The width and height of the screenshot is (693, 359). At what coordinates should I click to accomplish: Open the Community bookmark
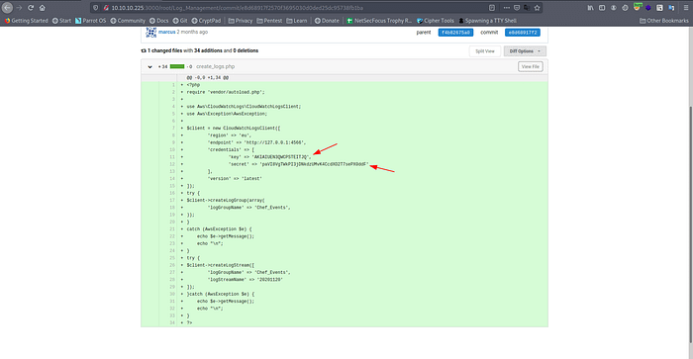coord(128,21)
